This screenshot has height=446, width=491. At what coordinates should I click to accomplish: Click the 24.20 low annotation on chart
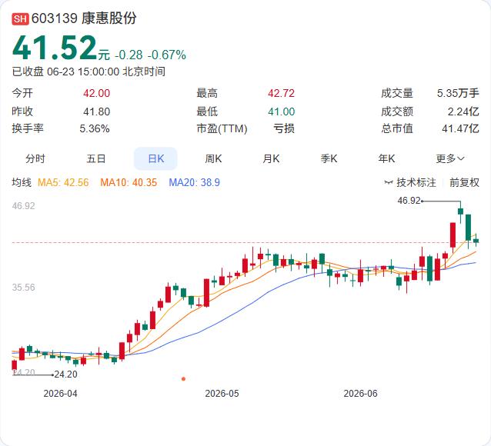click(x=65, y=374)
